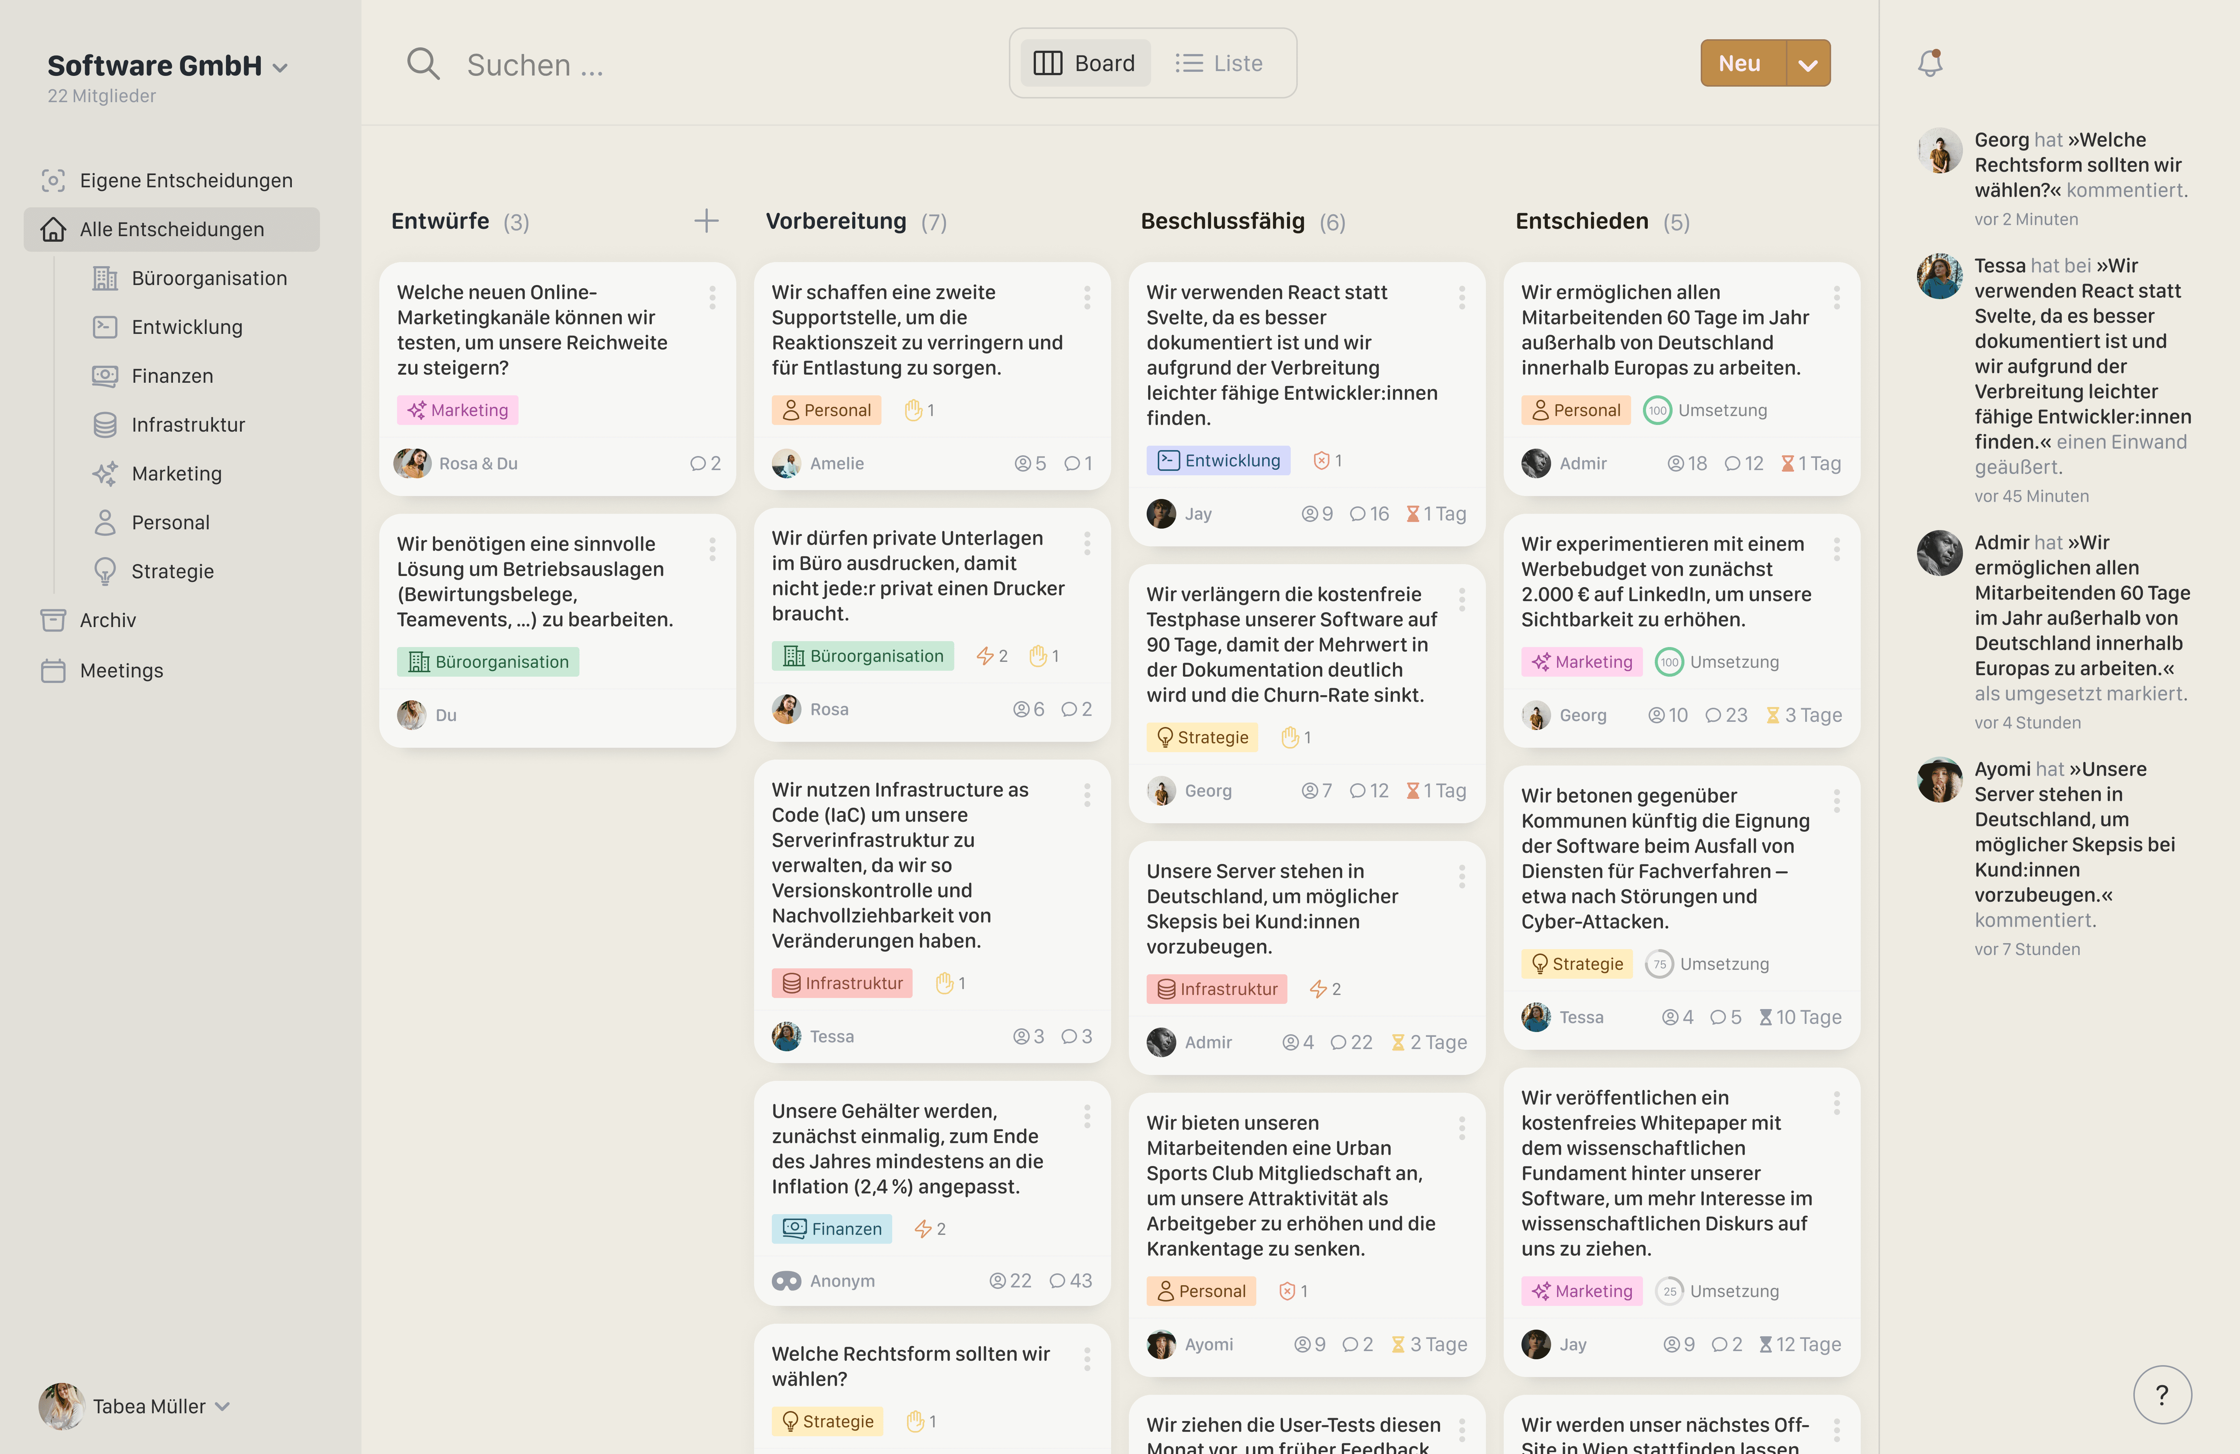
Task: Click Ayomi's avatar in the notification feed
Action: click(1940, 780)
